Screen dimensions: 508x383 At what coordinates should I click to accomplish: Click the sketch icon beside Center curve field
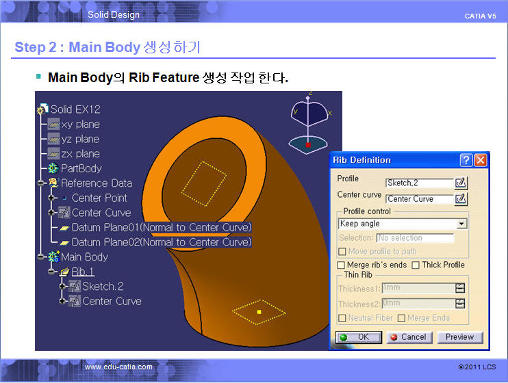(x=461, y=198)
